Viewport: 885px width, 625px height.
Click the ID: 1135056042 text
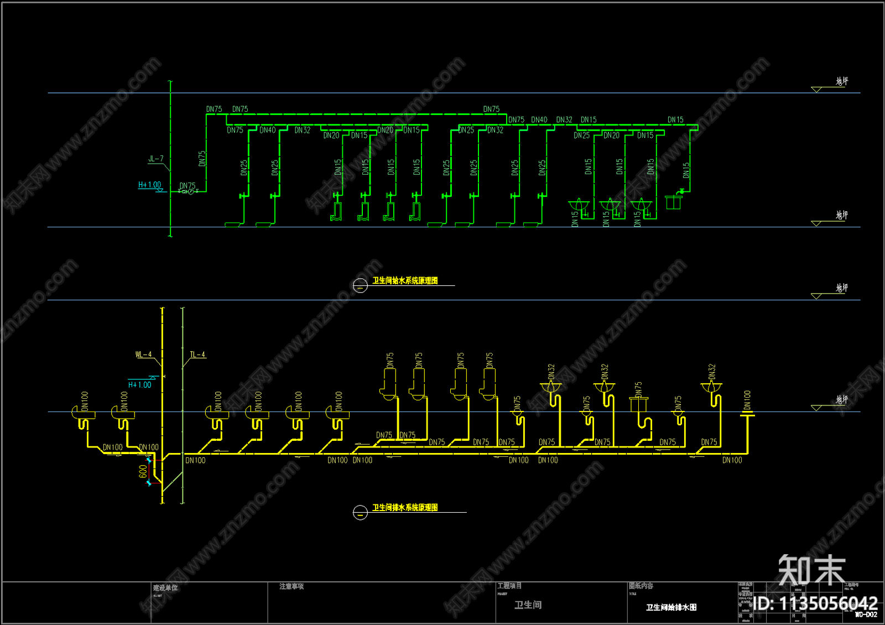point(815,603)
